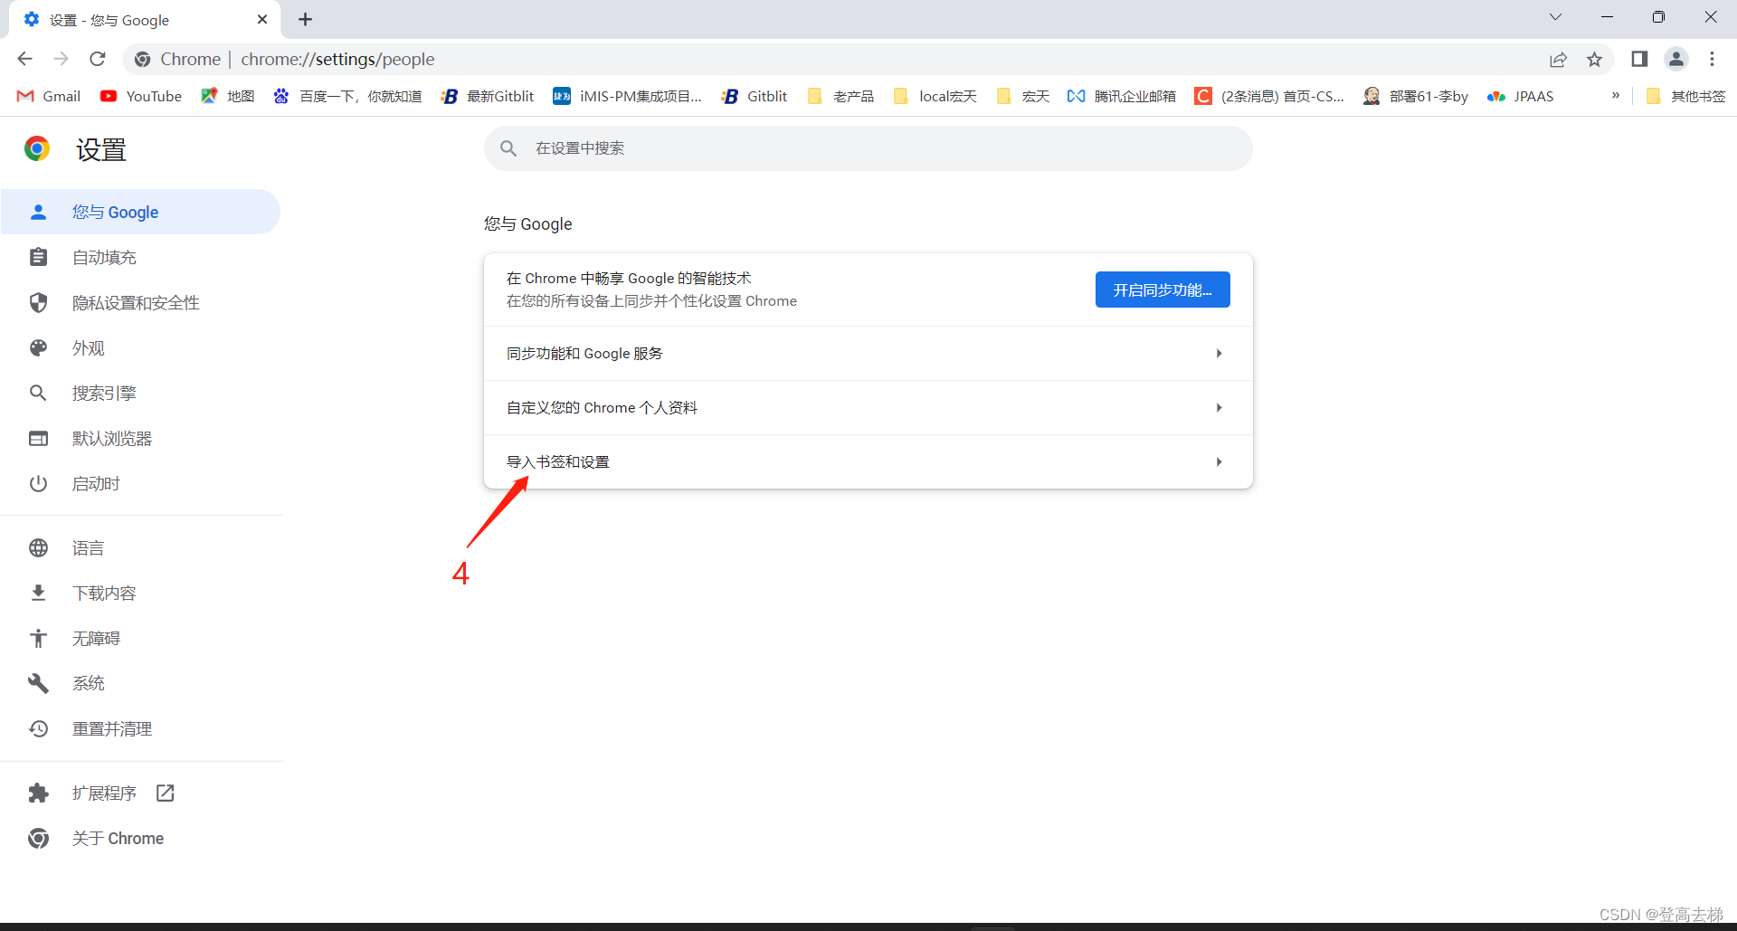Open the 腾讯企业邮箱 bookmark
The width and height of the screenshot is (1737, 931).
point(1121,96)
